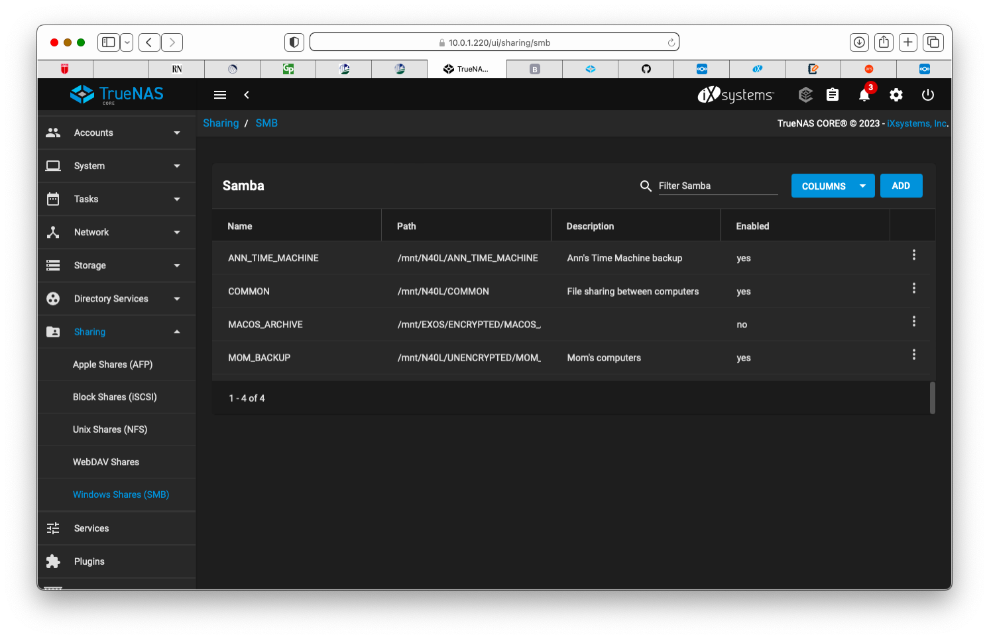Viewport: 989px width, 639px height.
Task: Open Apple Shares (AFP)
Action: pyautogui.click(x=113, y=365)
